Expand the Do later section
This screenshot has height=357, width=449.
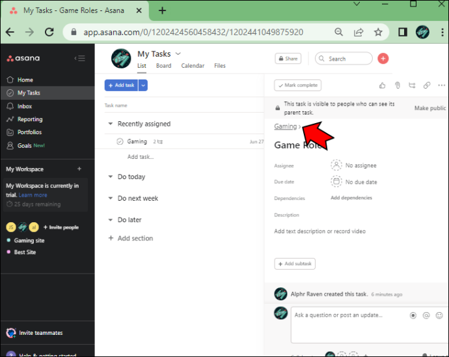coord(110,220)
